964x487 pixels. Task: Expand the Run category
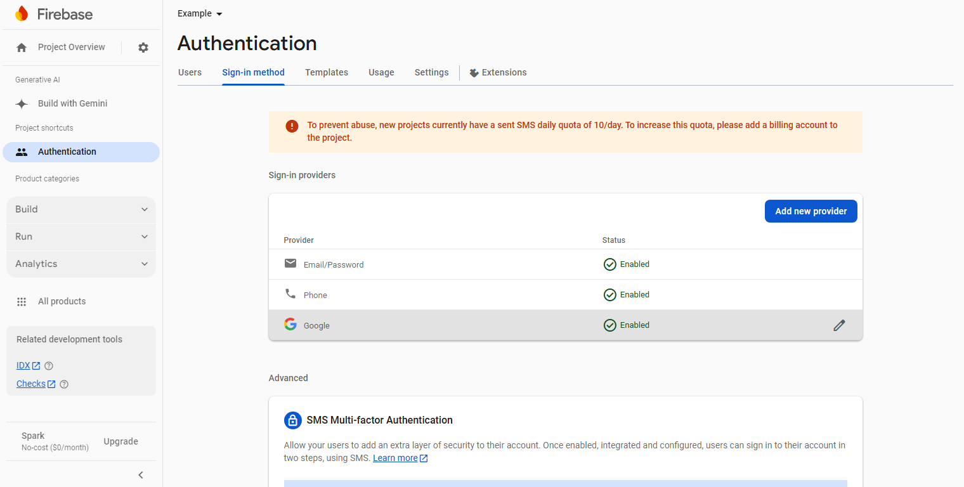tap(81, 237)
